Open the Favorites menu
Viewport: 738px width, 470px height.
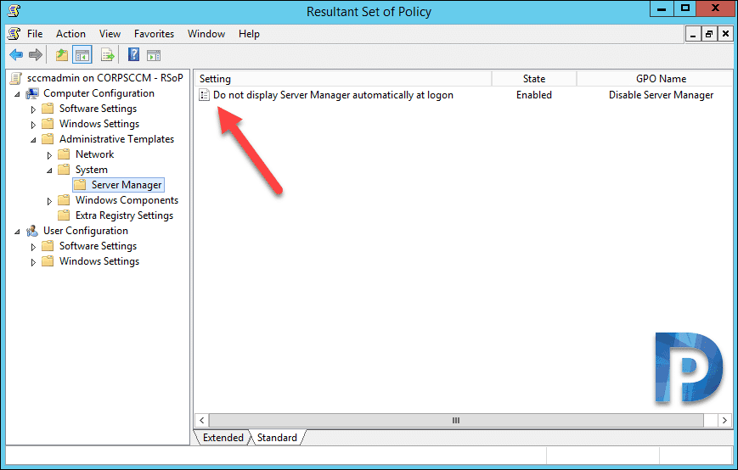[154, 34]
